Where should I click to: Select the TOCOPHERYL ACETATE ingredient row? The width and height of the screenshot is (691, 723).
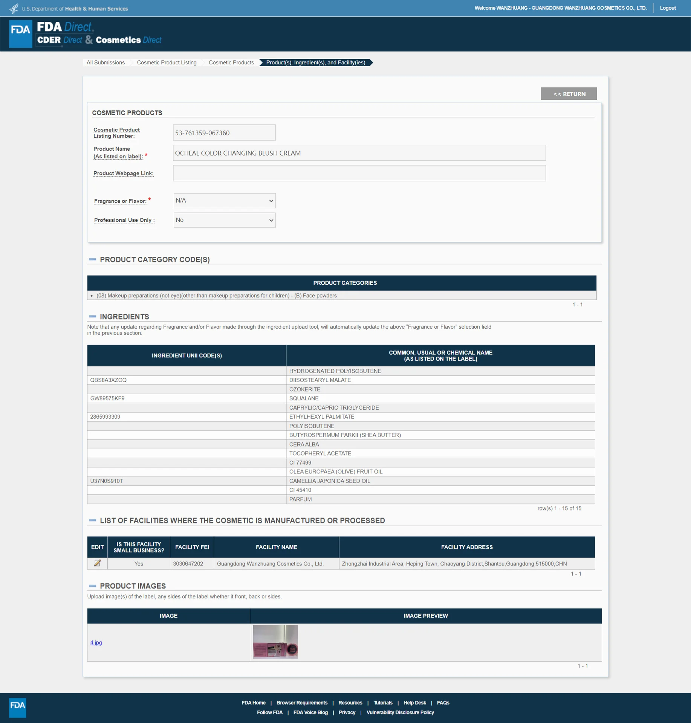point(341,453)
